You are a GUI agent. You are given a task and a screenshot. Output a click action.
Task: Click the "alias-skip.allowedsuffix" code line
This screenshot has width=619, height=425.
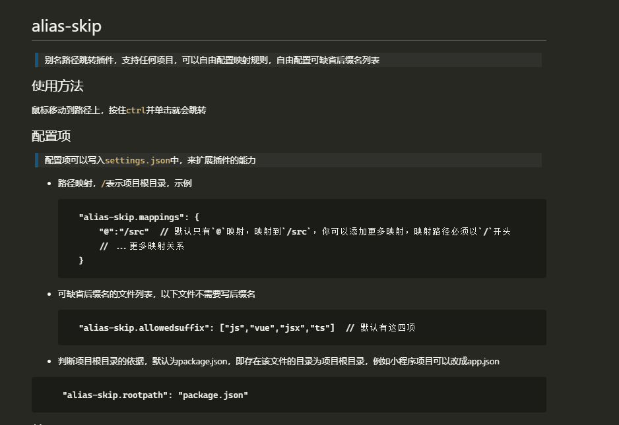coord(247,328)
